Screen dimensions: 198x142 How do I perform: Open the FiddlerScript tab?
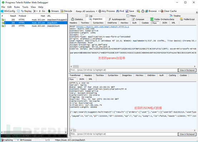(x=187, y=19)
